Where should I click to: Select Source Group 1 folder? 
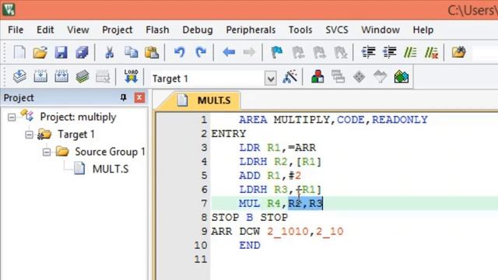110,152
